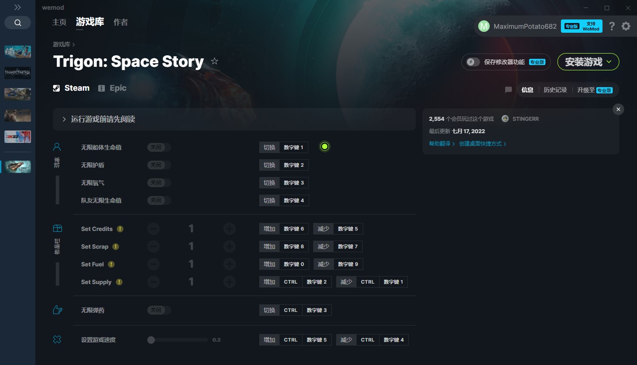Screen dimensions: 637x365
Task: Click the 支持 WeMod button
Action: pos(582,26)
